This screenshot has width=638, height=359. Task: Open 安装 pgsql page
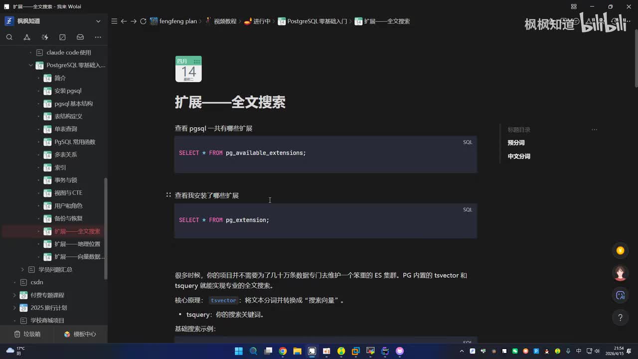click(x=67, y=91)
